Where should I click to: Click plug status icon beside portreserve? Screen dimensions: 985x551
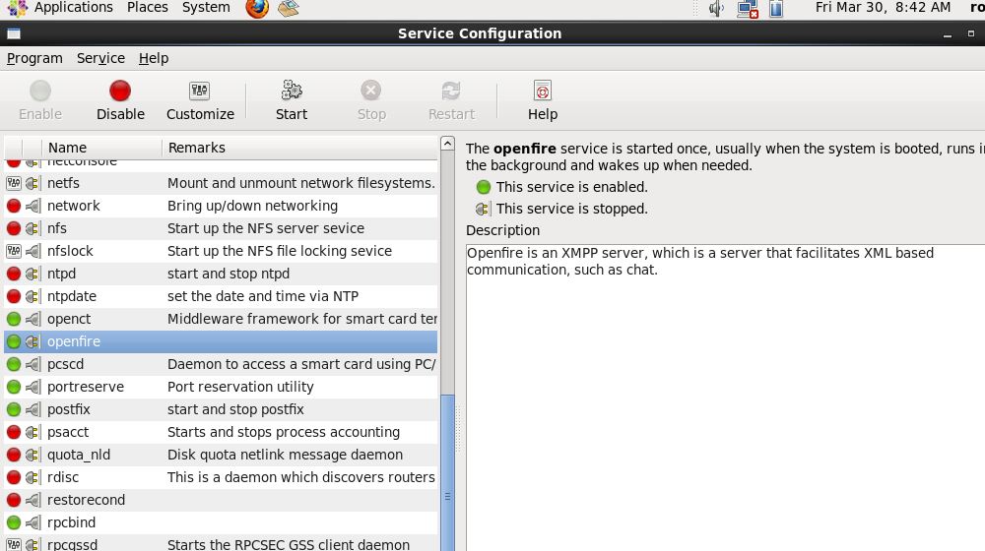33,387
